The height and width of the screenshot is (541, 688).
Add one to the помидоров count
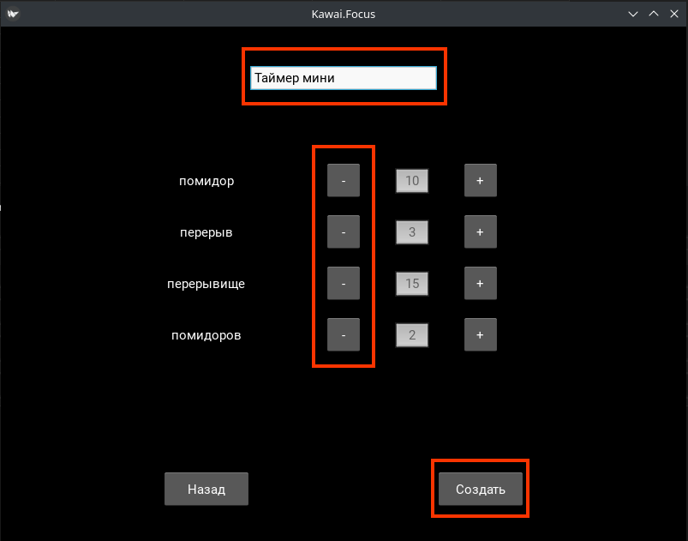point(481,335)
